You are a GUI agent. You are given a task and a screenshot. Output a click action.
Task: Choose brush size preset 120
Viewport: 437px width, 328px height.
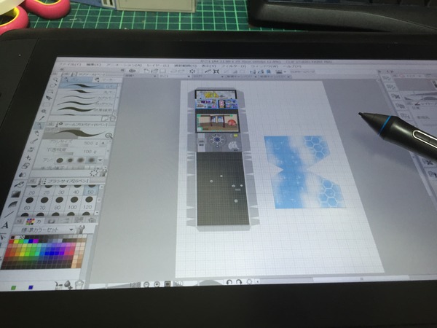coord(87,203)
